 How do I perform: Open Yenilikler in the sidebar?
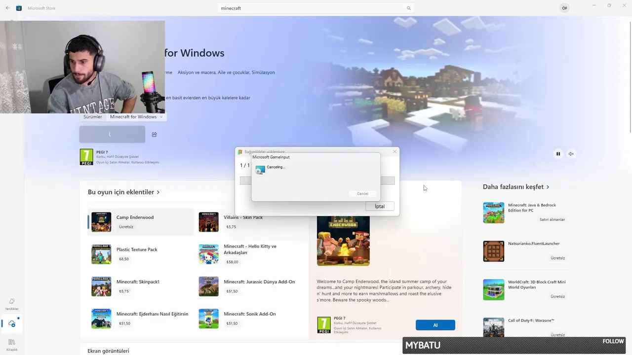[12, 304]
